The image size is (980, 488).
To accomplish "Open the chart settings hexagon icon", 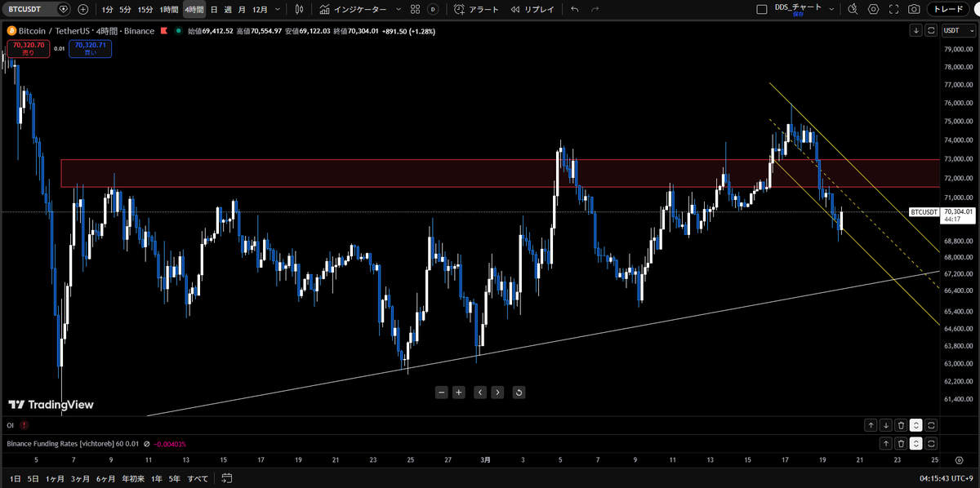I will point(874,10).
